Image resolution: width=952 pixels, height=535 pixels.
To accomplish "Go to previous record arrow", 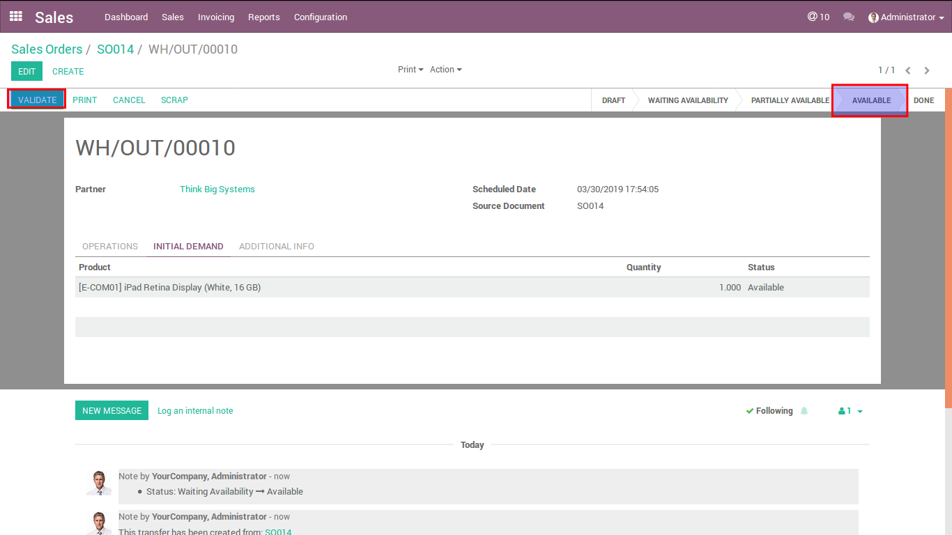I will 908,70.
